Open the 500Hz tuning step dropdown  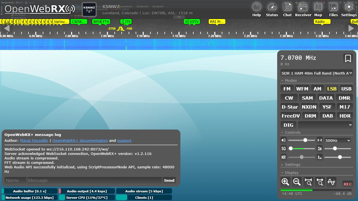point(338,140)
